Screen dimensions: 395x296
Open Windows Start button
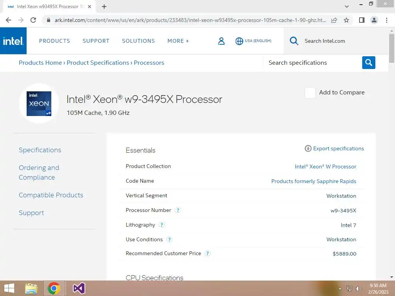click(x=9, y=288)
